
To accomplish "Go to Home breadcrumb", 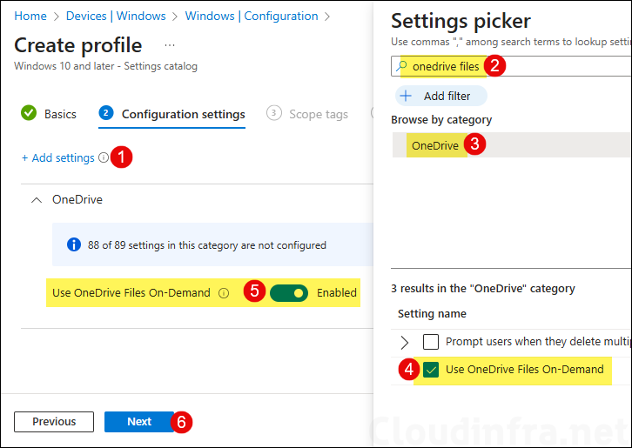I will click(x=30, y=17).
